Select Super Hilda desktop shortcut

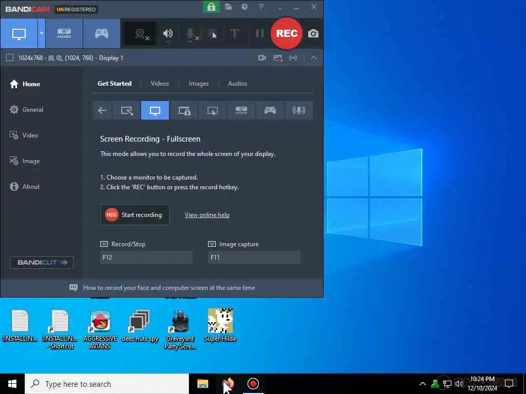[220, 326]
